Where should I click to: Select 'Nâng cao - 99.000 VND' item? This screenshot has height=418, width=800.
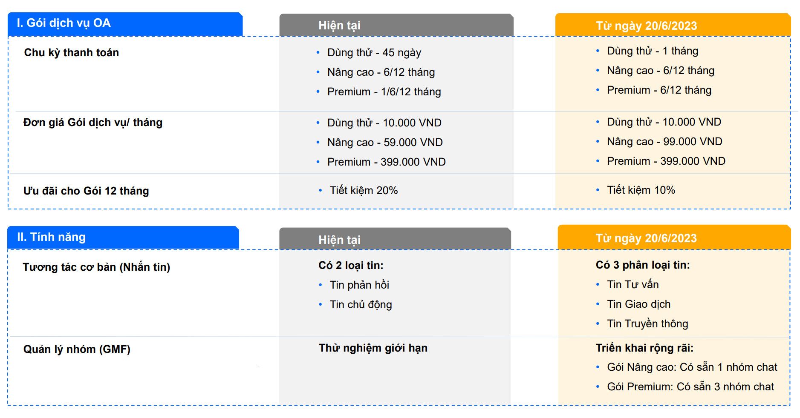664,141
